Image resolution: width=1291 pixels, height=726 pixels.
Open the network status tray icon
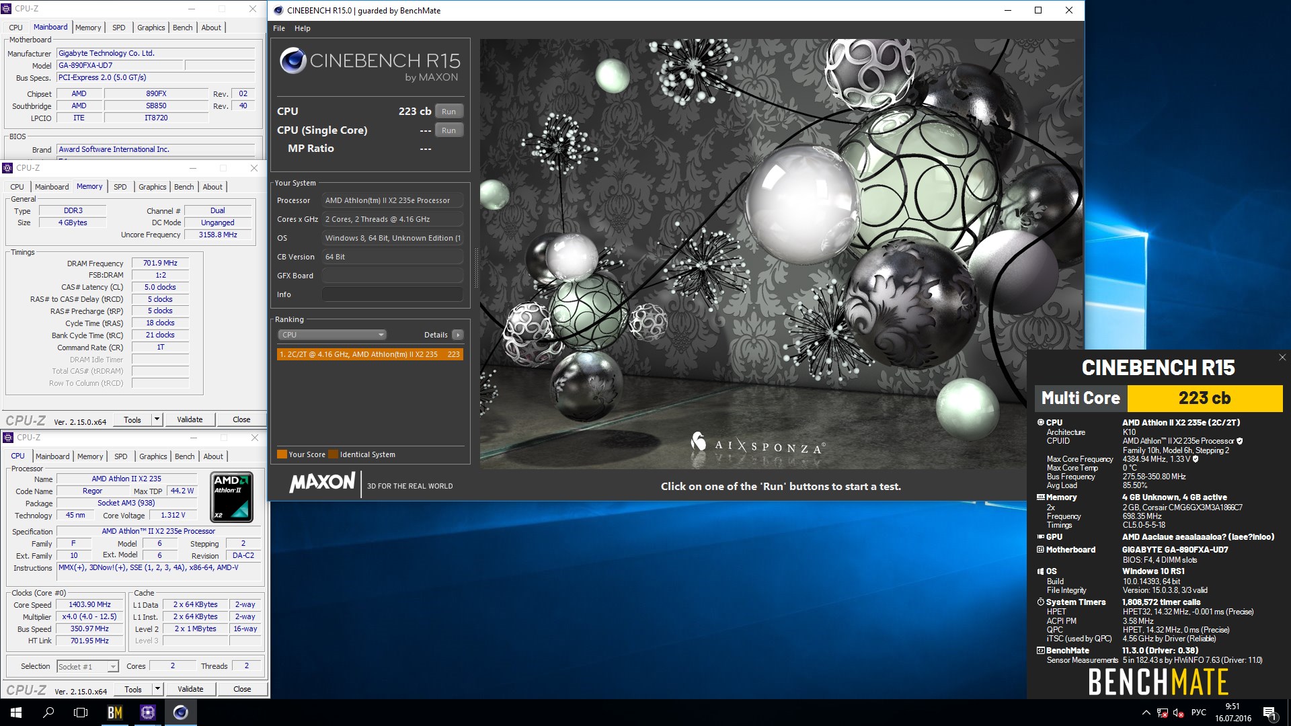pos(1163,713)
